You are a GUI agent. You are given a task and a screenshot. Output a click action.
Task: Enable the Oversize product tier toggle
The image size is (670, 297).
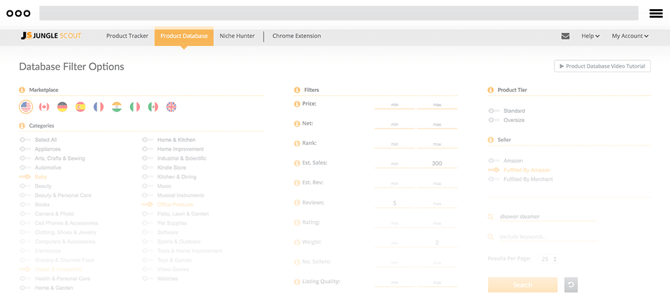click(494, 120)
